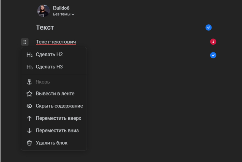Select Сделать H2 menu item
This screenshot has height=162, width=242.
pyautogui.click(x=49, y=55)
